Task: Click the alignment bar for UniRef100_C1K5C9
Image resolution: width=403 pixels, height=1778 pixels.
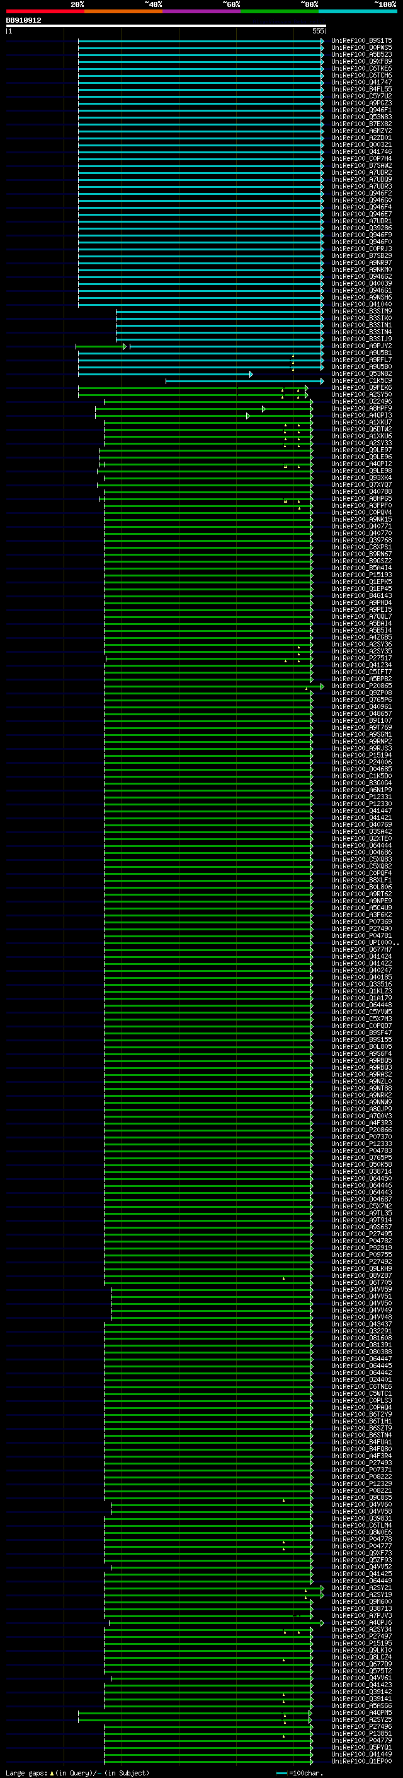Action: 244,381
